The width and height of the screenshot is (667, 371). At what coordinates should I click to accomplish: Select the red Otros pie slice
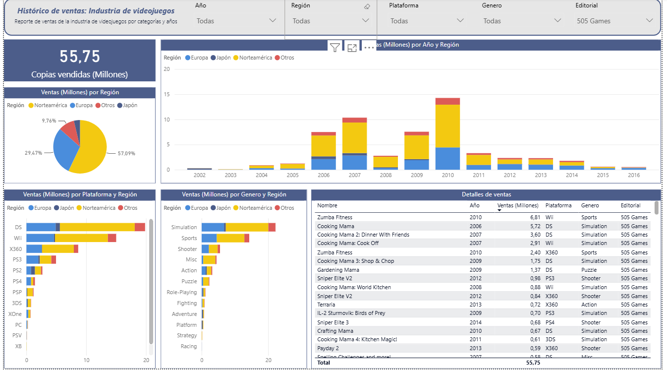tap(70, 131)
